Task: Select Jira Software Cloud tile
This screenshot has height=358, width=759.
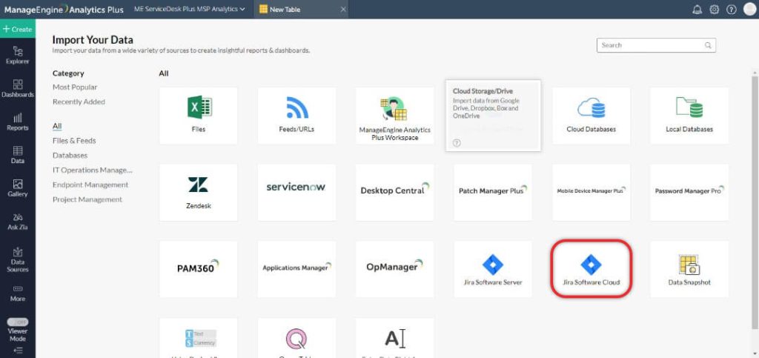Action: tap(591, 269)
